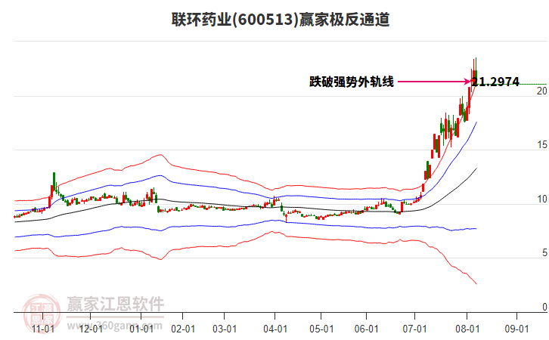
Task: Select the 03-01 date axis label
Action: (225, 329)
